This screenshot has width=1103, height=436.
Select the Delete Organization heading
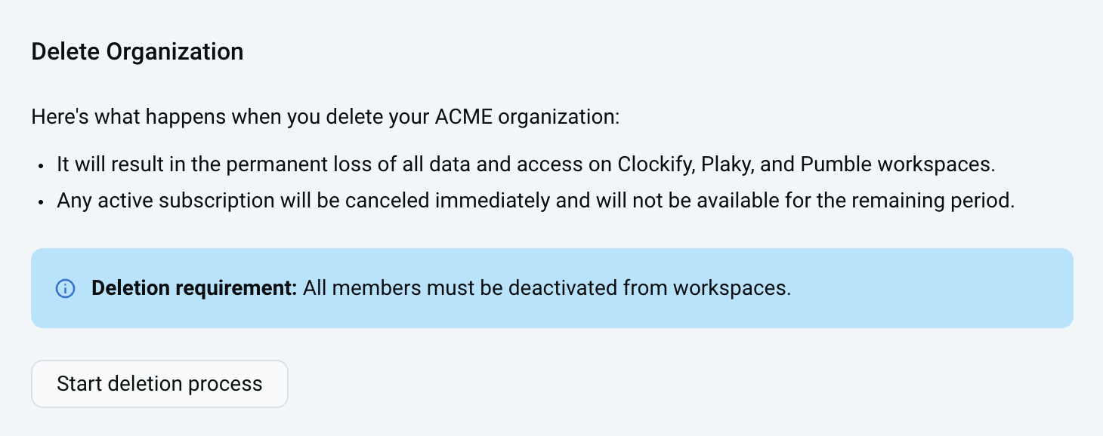point(137,52)
